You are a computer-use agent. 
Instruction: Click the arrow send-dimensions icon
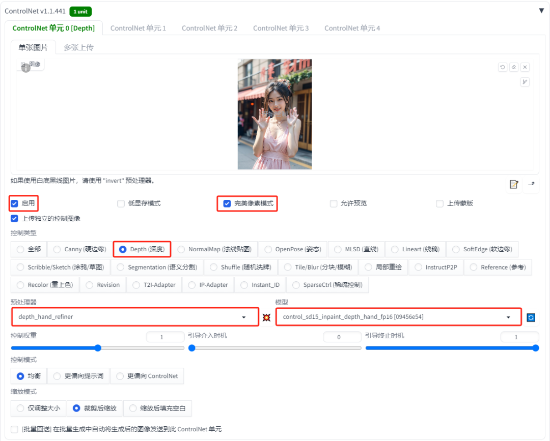point(531,184)
